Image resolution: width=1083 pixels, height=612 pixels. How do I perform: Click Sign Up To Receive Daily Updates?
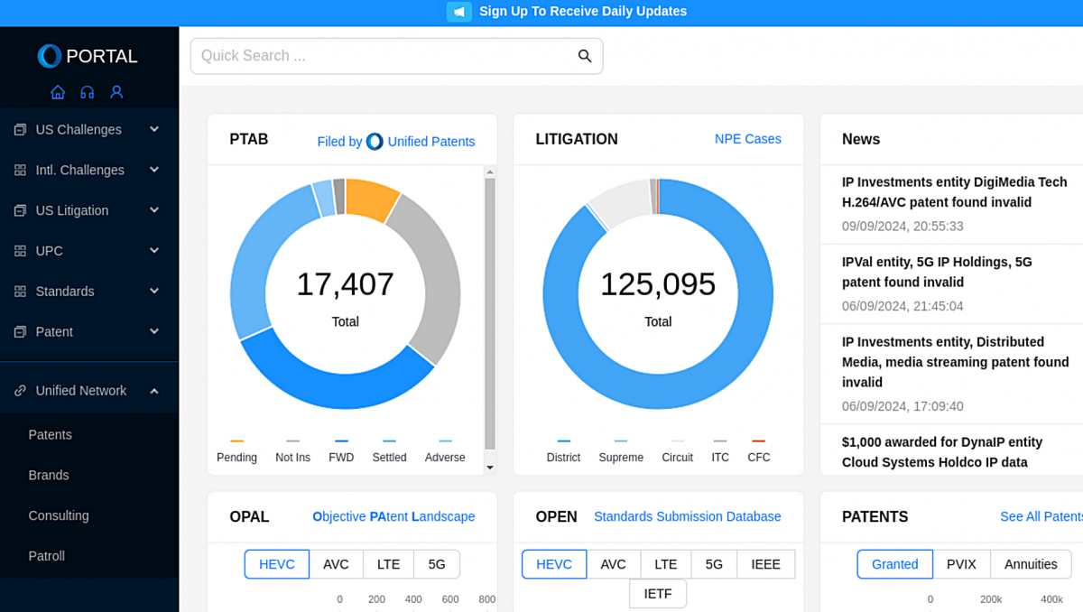pos(583,12)
